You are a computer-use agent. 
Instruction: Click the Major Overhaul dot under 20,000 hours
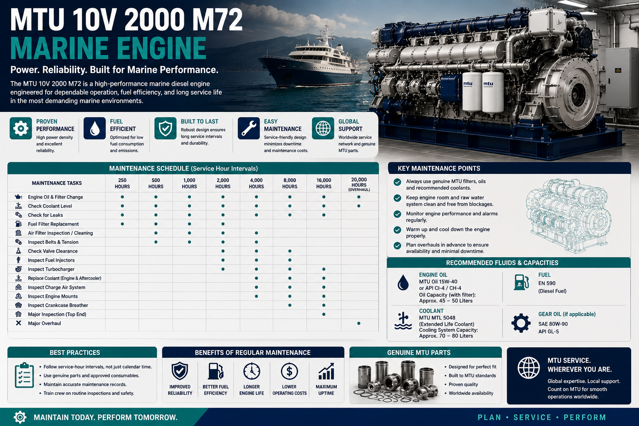(x=359, y=323)
